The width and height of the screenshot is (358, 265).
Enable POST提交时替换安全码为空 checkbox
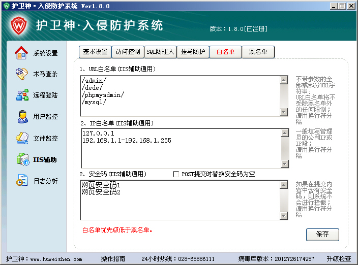point(176,174)
